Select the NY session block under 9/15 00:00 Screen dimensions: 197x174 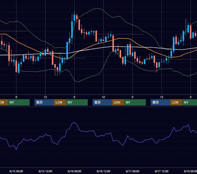pos(19,102)
